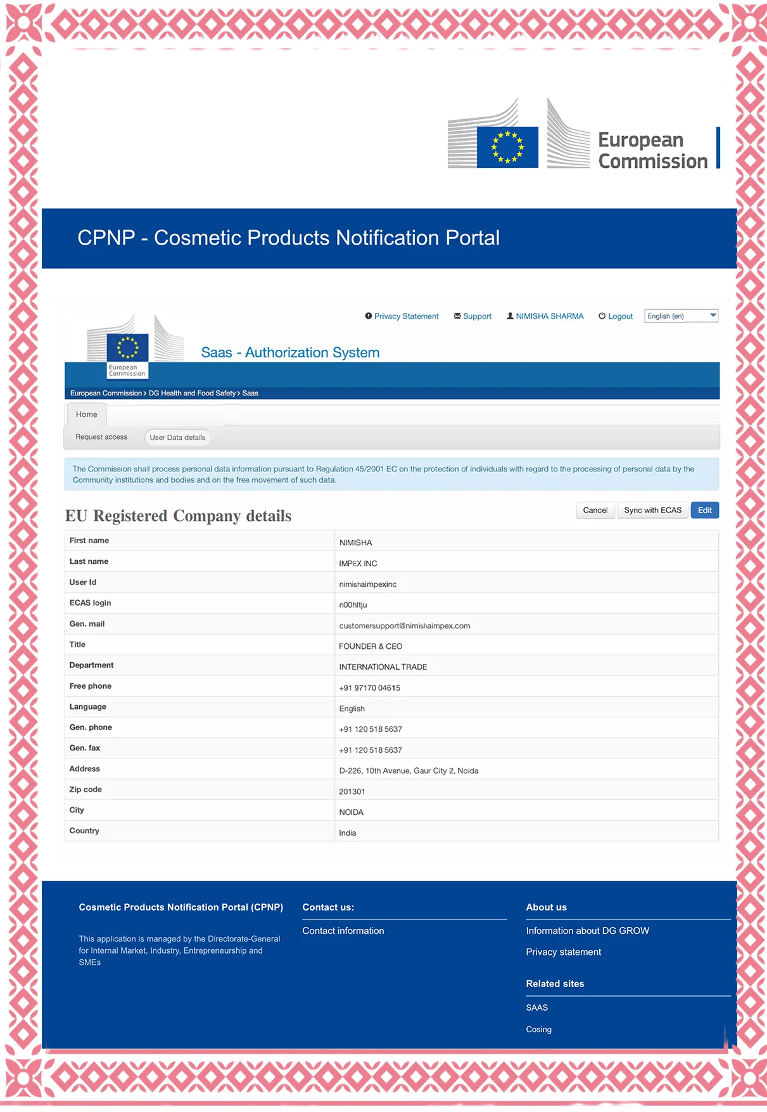Click the Privacy Statement info icon

(x=369, y=316)
